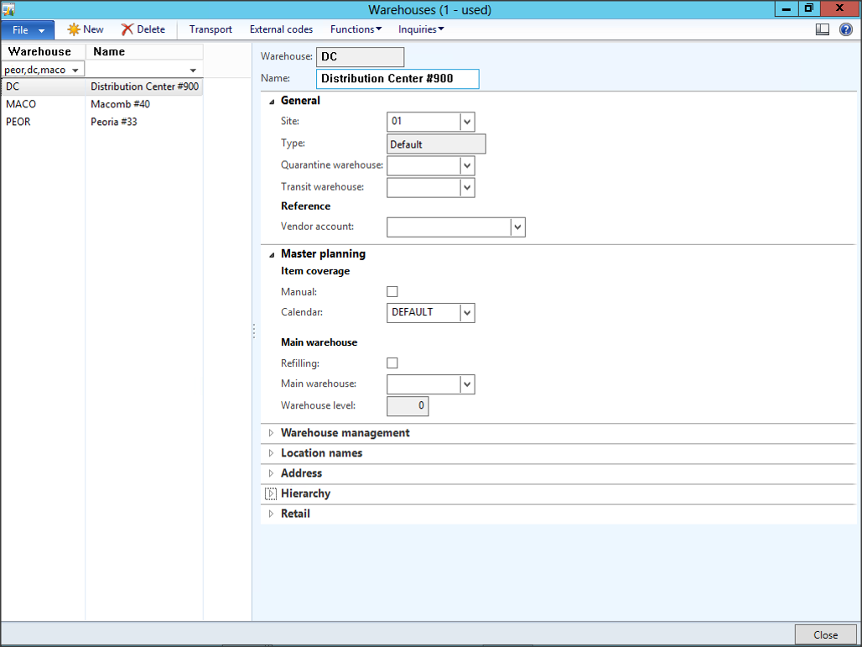Enable the Manual item coverage checkbox
Screen dimensions: 862x647
pyautogui.click(x=392, y=291)
